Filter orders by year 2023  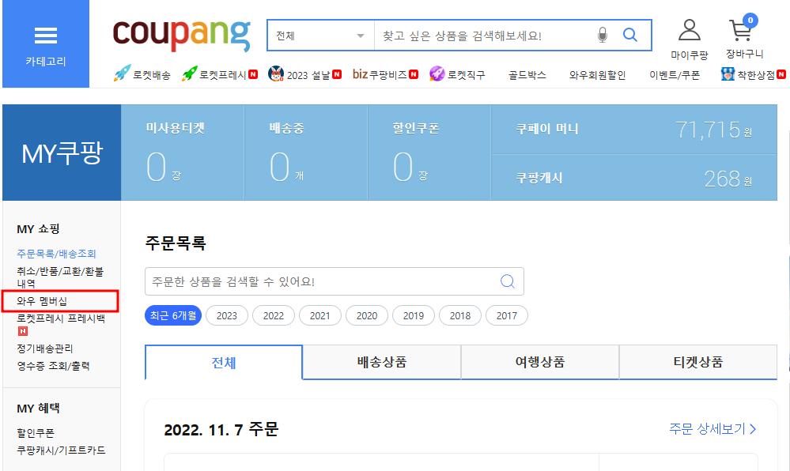pyautogui.click(x=227, y=315)
